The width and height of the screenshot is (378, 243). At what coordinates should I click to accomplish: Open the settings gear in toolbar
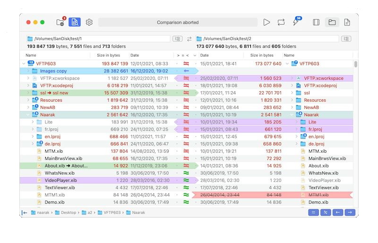[89, 22]
